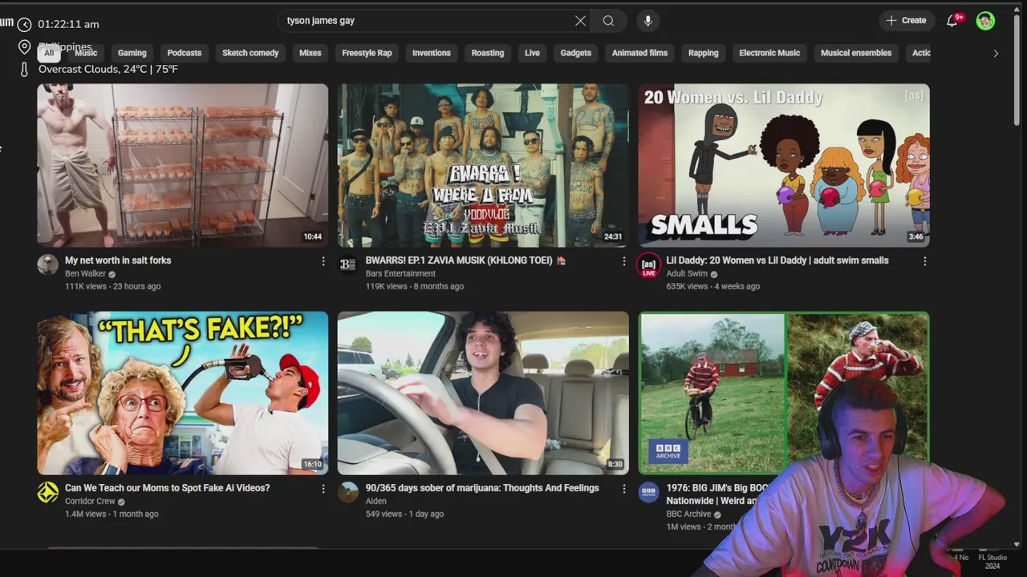Open the account avatar menu
The image size is (1027, 577).
[x=985, y=21]
